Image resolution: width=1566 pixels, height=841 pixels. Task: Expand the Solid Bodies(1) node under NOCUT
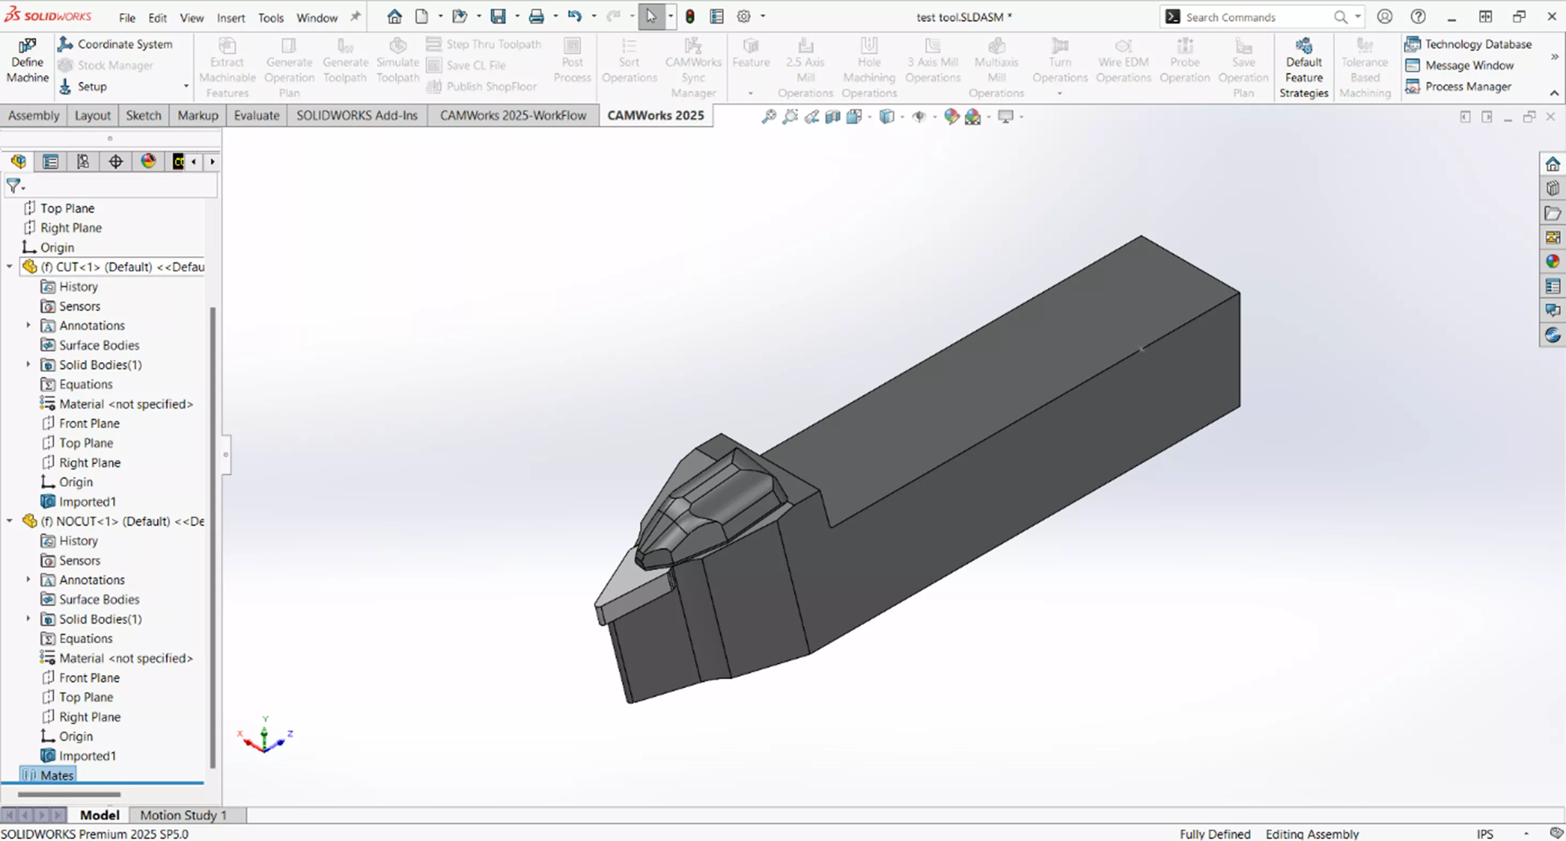click(28, 619)
